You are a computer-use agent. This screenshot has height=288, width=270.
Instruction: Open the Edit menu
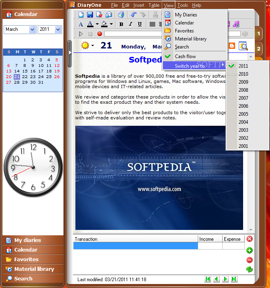click(126, 5)
